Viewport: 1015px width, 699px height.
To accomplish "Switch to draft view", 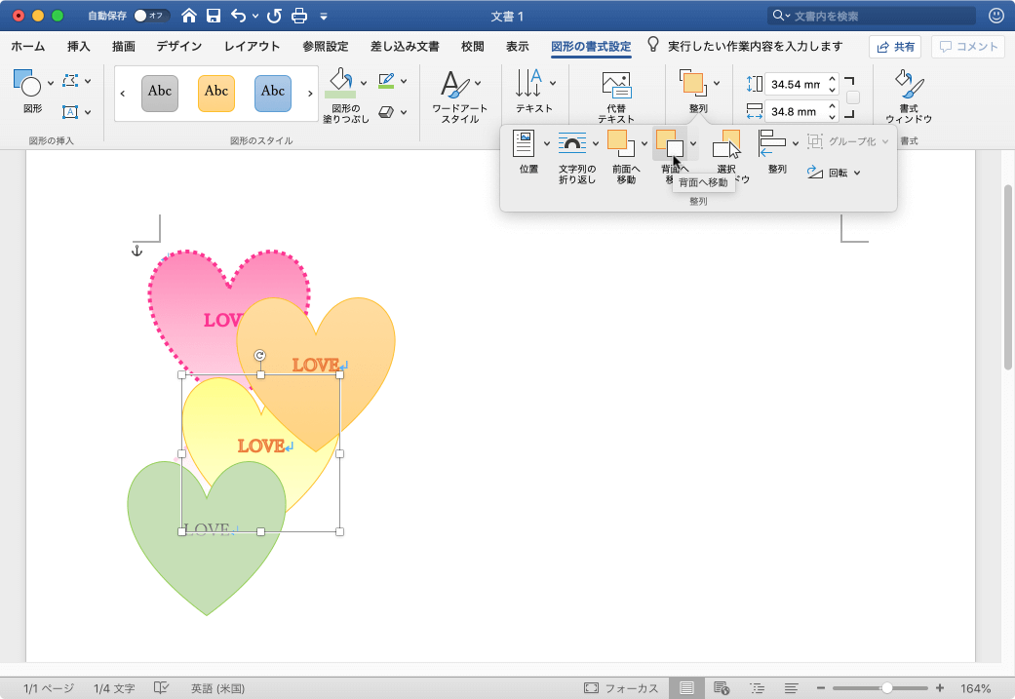I will pyautogui.click(x=791, y=688).
